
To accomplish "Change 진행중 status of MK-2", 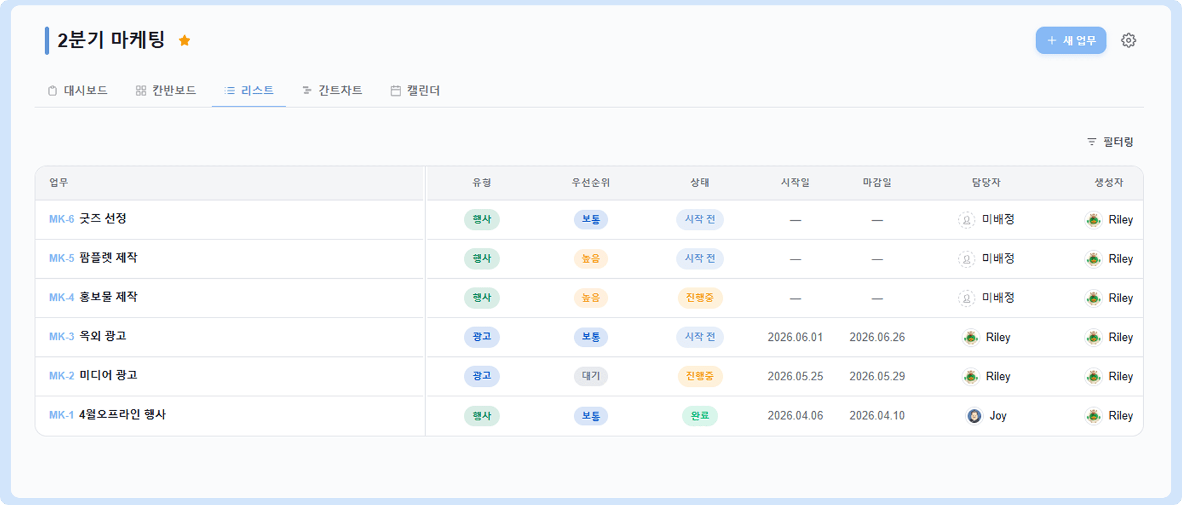I will 700,376.
